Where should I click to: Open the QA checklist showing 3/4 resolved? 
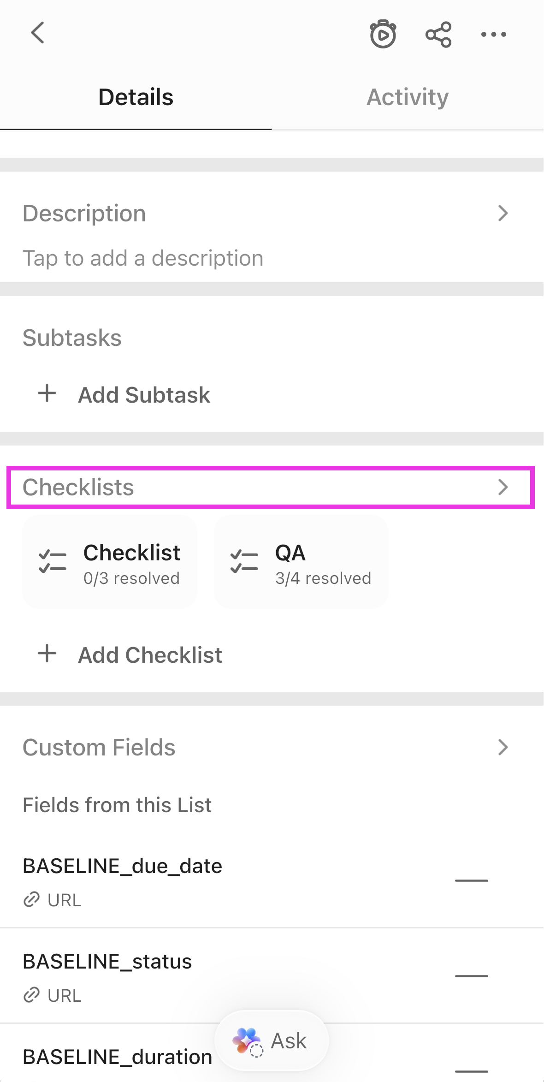click(x=301, y=562)
